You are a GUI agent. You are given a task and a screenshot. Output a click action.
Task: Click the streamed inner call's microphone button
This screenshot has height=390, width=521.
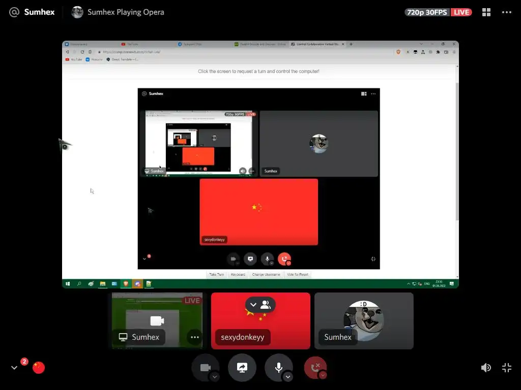pos(267,259)
